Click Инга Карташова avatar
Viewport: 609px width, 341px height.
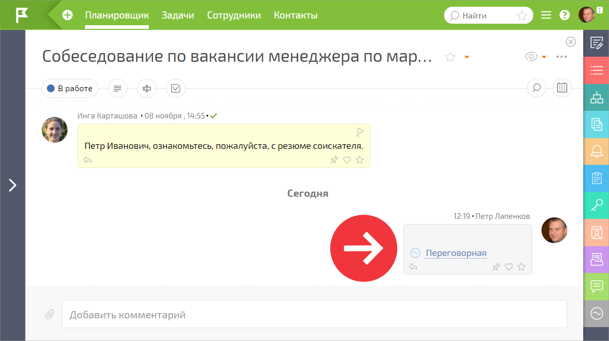pos(55,130)
